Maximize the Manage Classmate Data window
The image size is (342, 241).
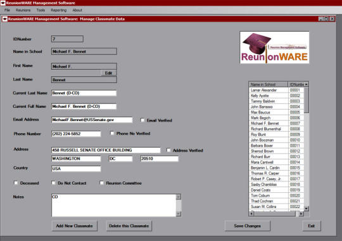[x=326, y=19]
